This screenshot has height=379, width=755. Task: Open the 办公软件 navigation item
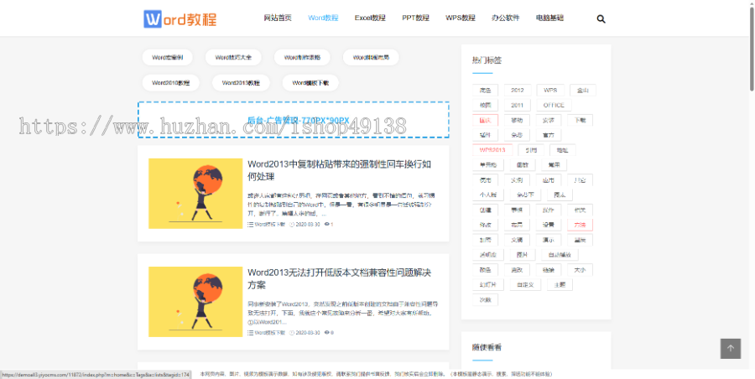coord(506,18)
